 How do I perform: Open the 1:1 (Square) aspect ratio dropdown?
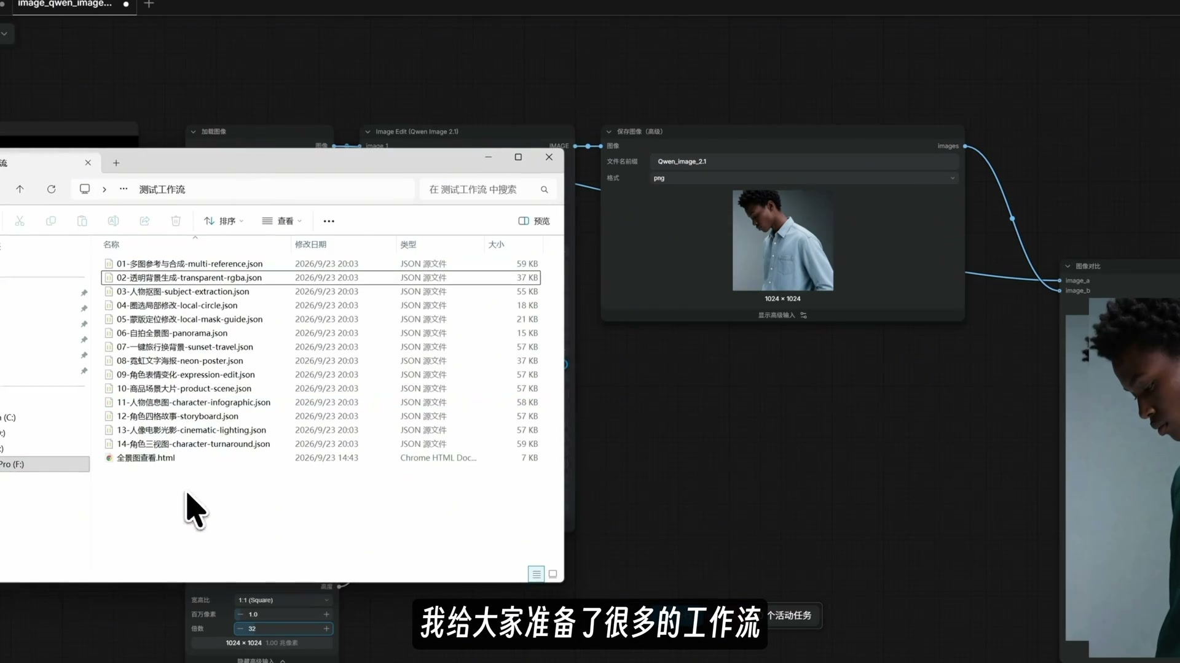click(x=283, y=600)
